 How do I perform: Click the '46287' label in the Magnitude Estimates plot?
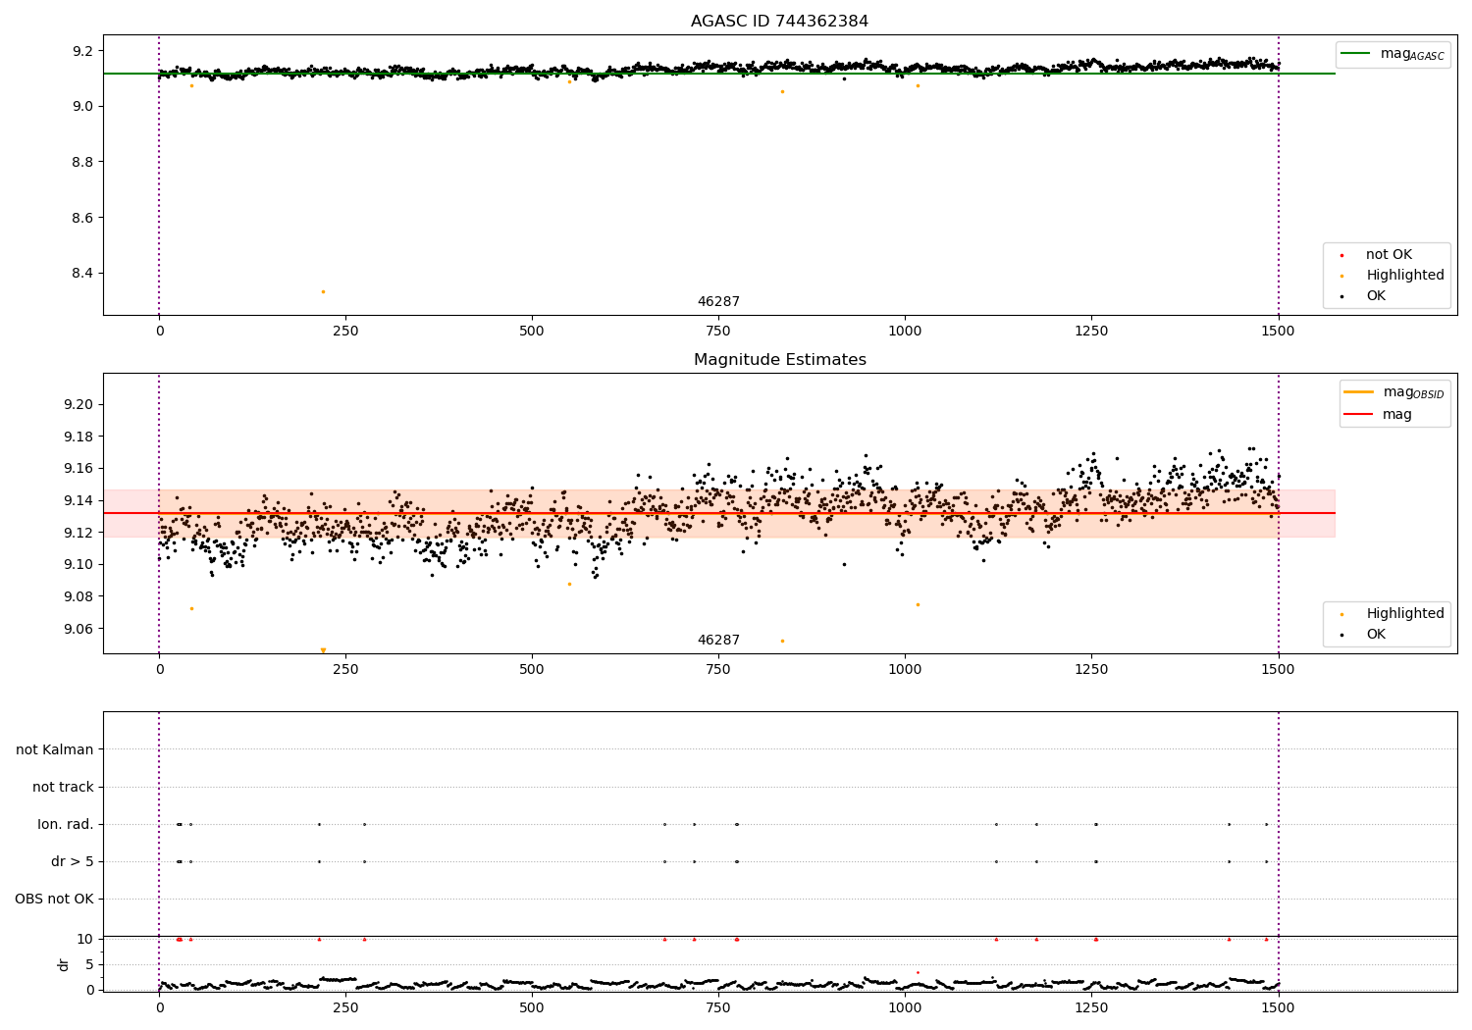coord(718,641)
